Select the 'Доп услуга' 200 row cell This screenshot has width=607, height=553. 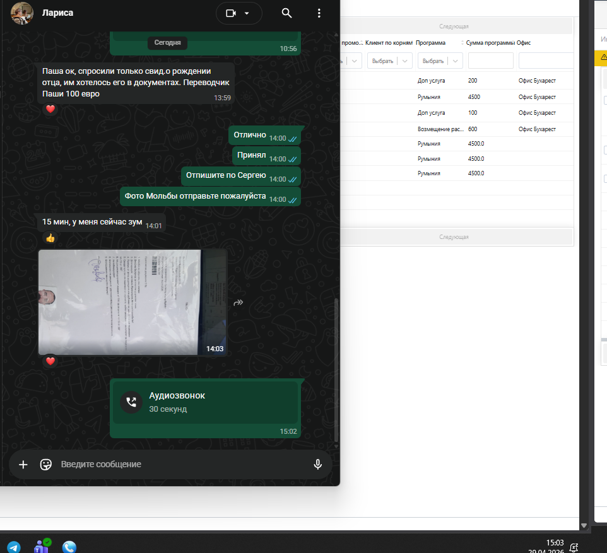coord(431,81)
